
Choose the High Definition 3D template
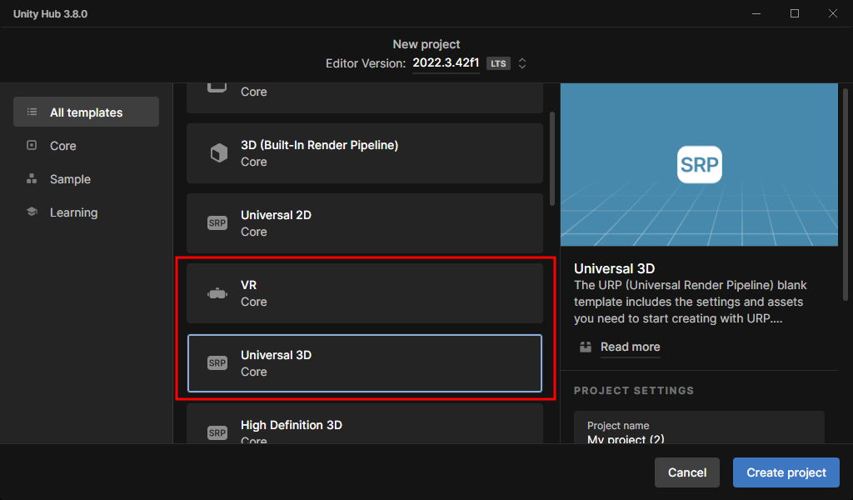pyautogui.click(x=365, y=424)
